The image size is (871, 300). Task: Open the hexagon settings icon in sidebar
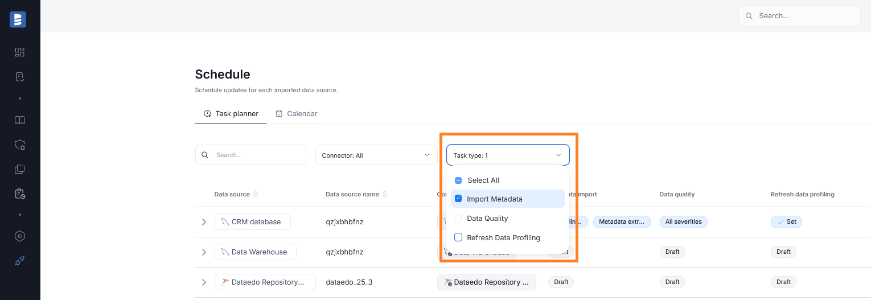pos(20,236)
